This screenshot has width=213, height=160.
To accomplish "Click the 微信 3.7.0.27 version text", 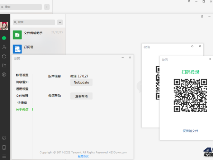I will (x=79, y=76).
